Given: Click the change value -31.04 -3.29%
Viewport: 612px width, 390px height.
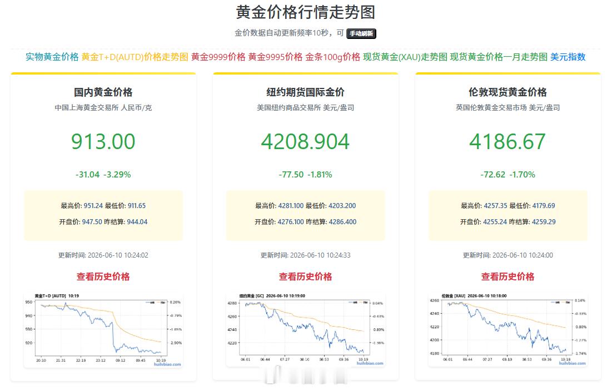Looking at the screenshot, I should point(103,175).
